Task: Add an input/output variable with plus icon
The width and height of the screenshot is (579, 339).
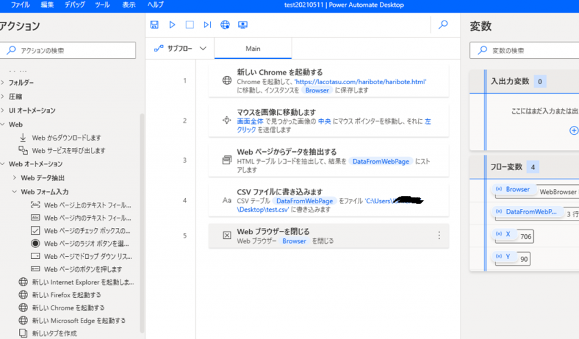Action: (574, 130)
